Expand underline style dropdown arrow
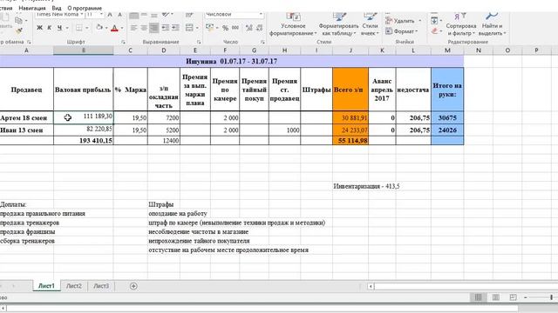Image resolution: width=558 pixels, height=313 pixels. click(67, 28)
